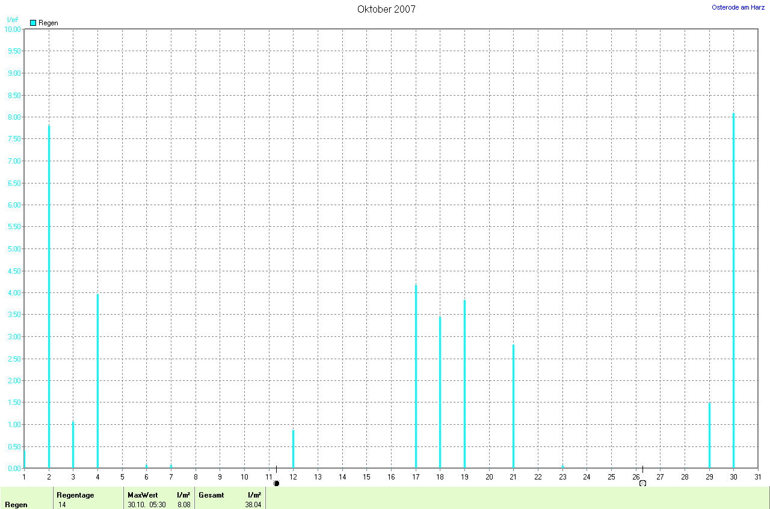Click the full moon icon below day 26
The height and width of the screenshot is (509, 770).
click(x=642, y=483)
